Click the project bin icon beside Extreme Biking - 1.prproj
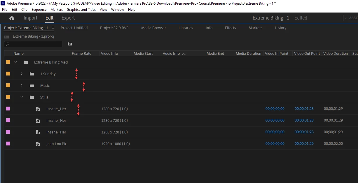Image resolution: width=358 pixels, height=183 pixels. tap(6, 37)
